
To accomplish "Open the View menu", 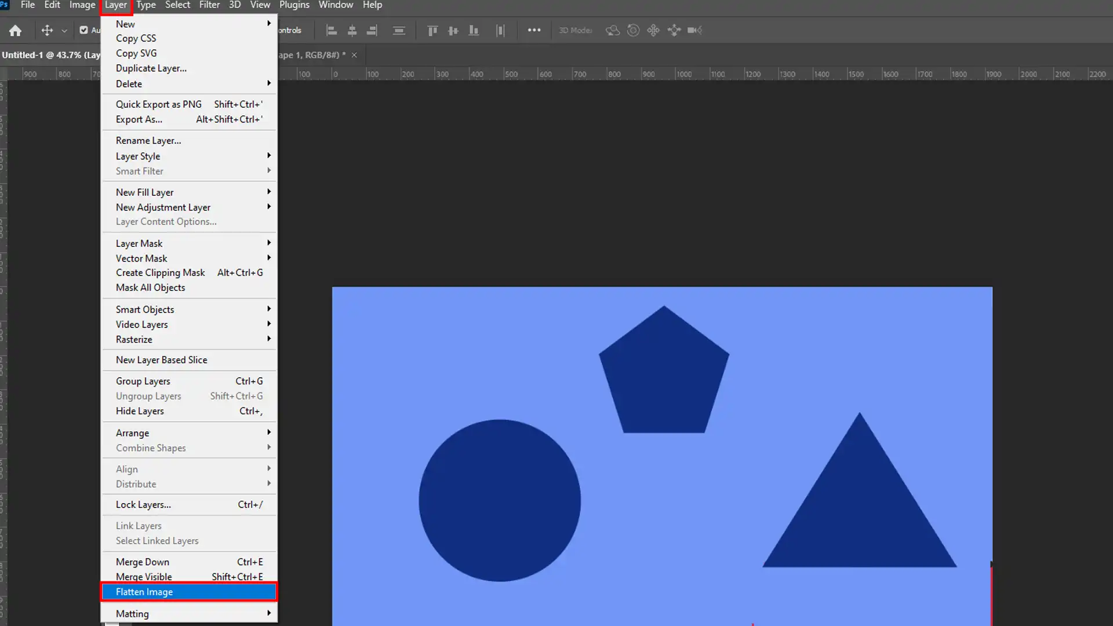I will tap(260, 5).
